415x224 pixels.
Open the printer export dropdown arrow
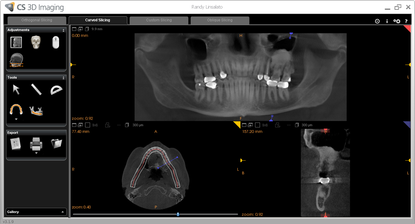36,153
